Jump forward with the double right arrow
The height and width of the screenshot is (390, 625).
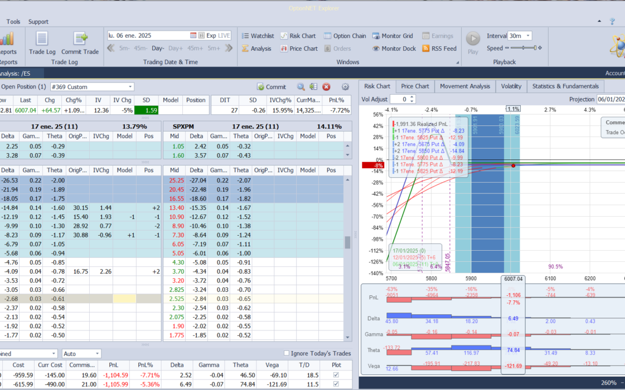pos(229,48)
